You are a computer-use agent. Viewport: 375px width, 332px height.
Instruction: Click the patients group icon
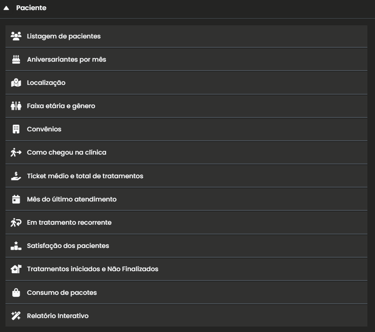16,36
